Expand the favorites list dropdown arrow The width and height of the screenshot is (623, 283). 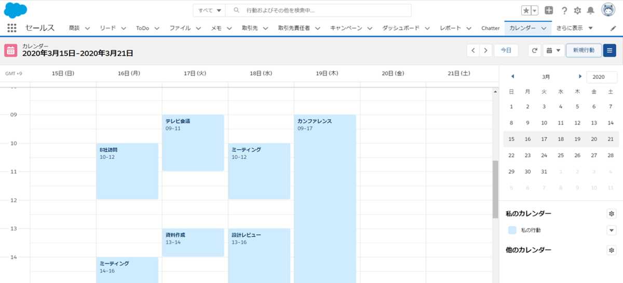tap(535, 10)
